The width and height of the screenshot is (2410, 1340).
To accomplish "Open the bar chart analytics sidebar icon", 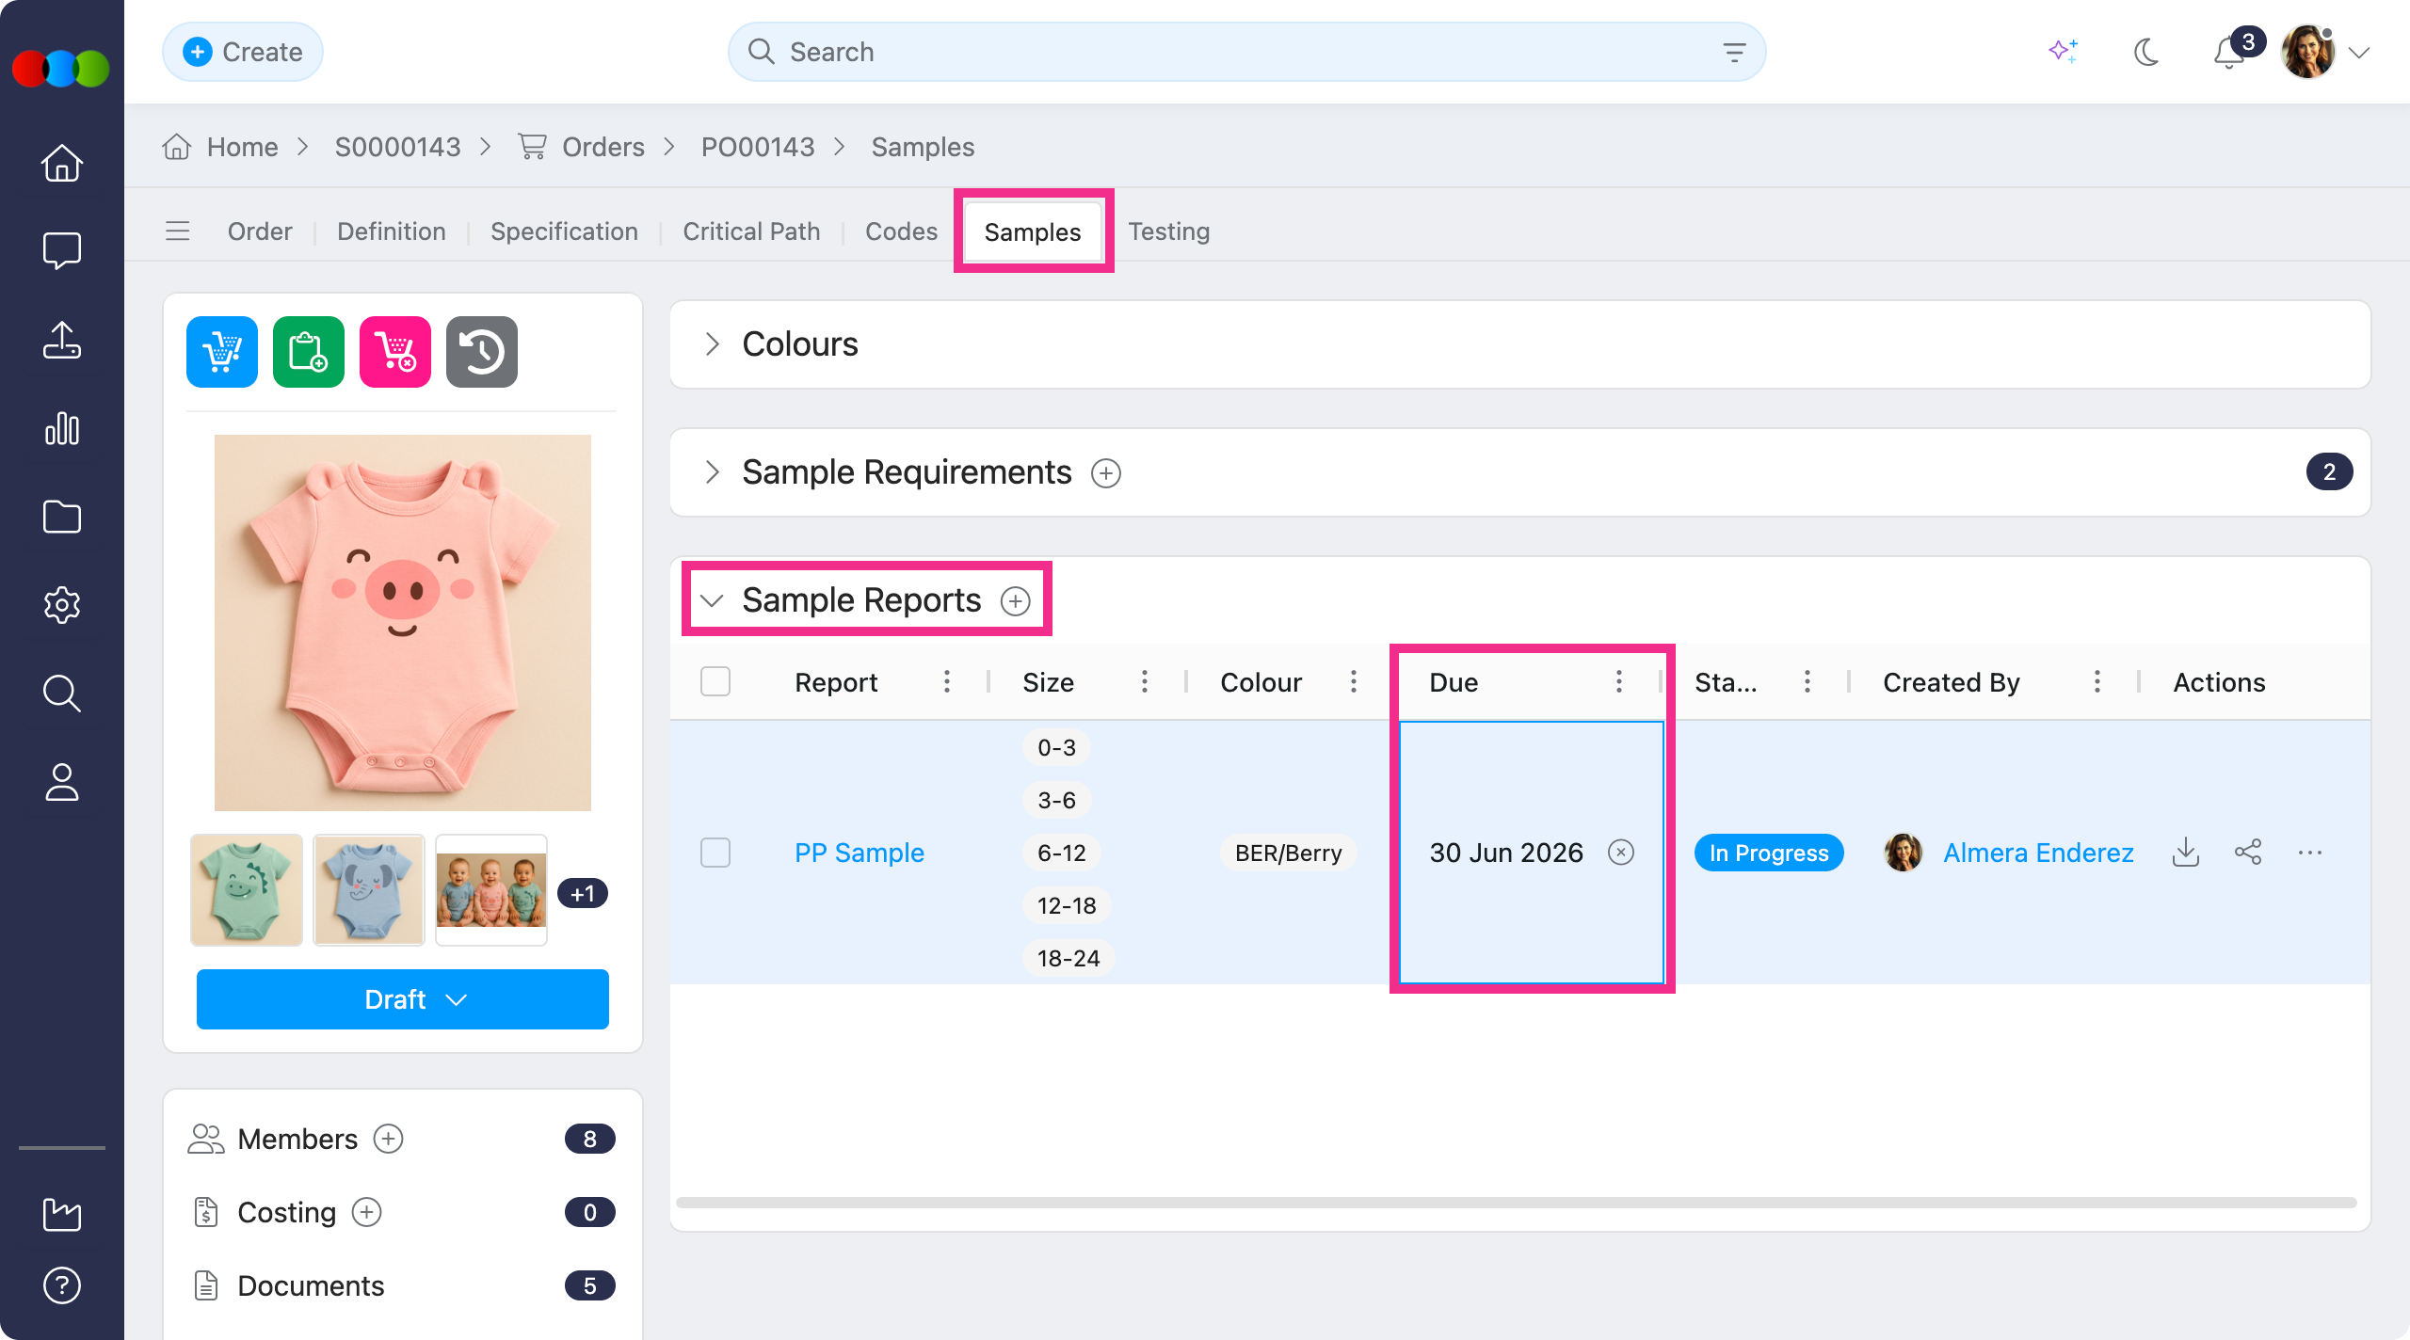I will click(x=62, y=428).
